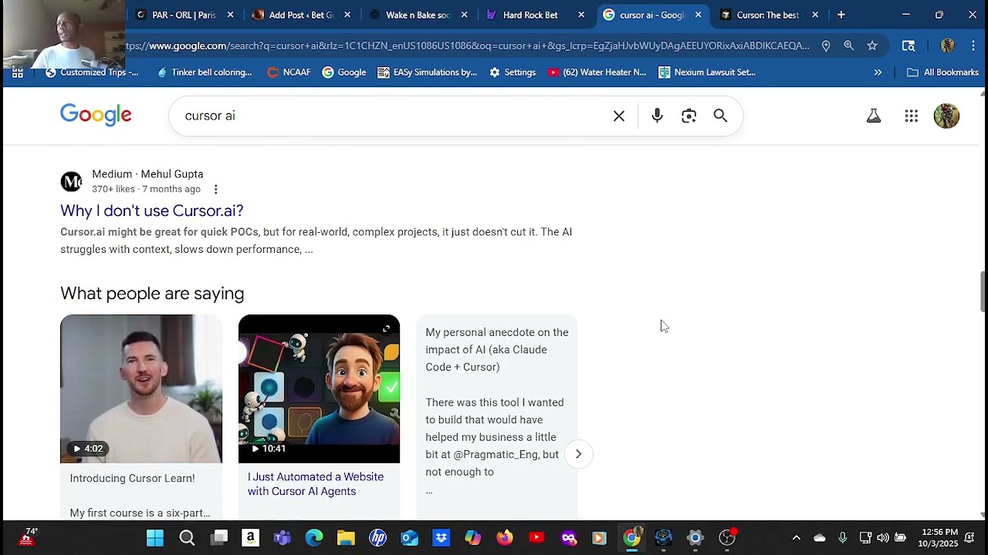
Task: Click inside the 'cursor ai' search field
Action: click(394, 116)
